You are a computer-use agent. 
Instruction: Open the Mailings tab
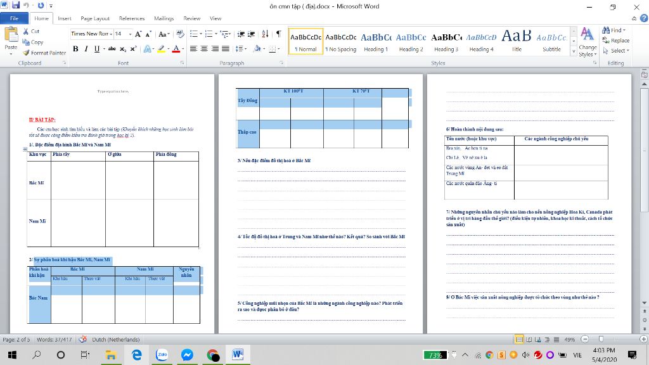click(164, 18)
